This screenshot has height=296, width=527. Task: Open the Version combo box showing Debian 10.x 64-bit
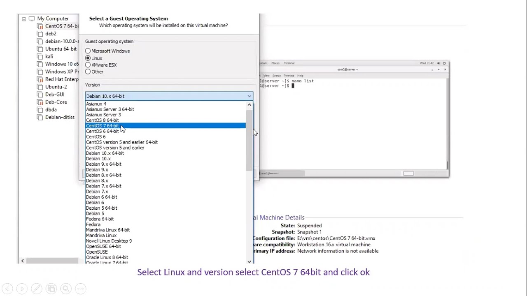[169, 96]
